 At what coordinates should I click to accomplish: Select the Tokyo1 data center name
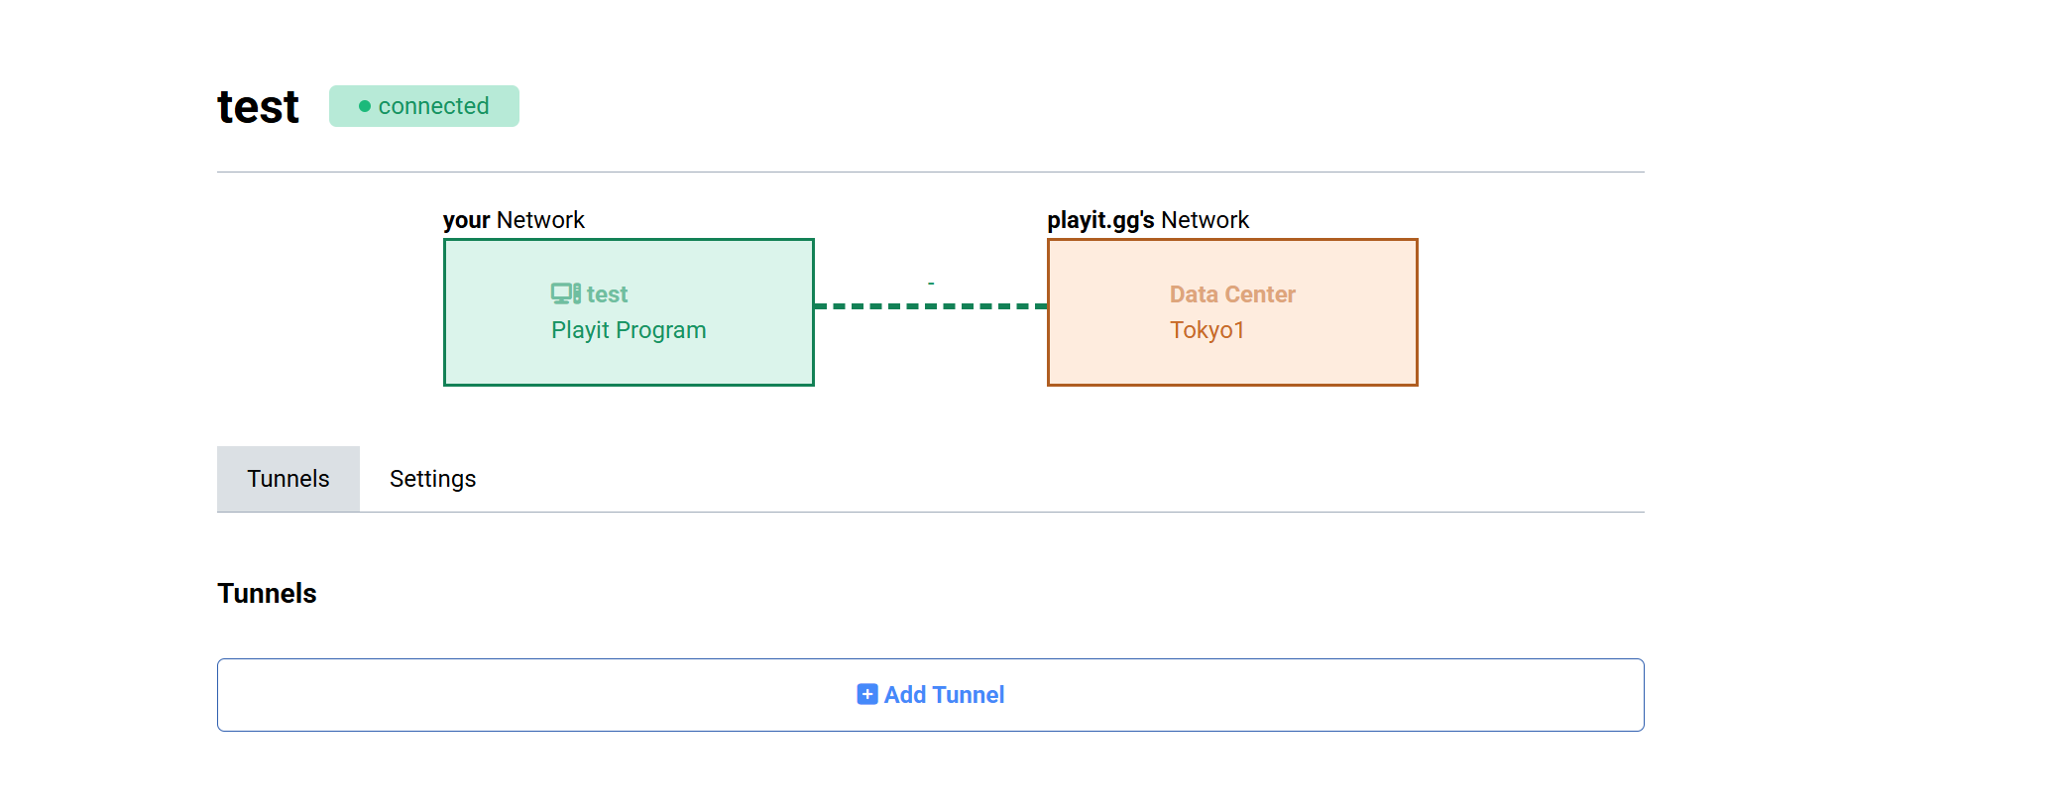[1207, 330]
